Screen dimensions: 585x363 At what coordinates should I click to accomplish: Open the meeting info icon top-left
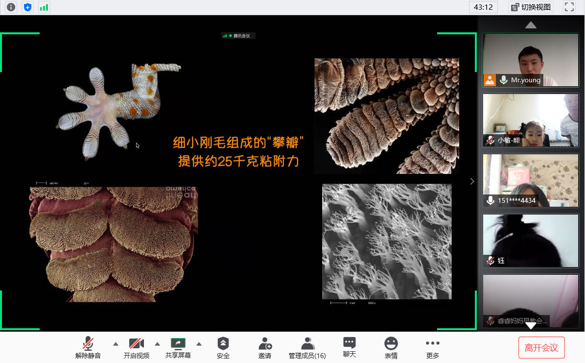11,7
